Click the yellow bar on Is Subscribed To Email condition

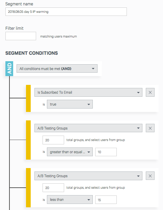[28, 98]
